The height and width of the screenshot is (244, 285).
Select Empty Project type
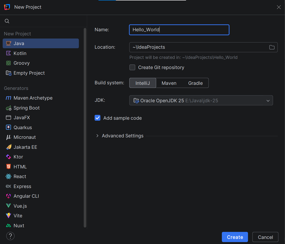pos(41,73)
